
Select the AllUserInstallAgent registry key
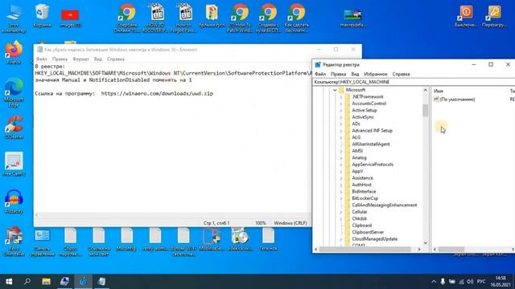pyautogui.click(x=371, y=144)
